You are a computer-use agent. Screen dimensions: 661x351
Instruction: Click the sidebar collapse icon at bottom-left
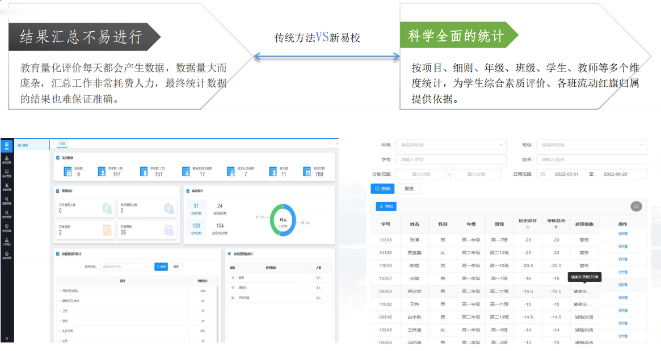(7, 338)
